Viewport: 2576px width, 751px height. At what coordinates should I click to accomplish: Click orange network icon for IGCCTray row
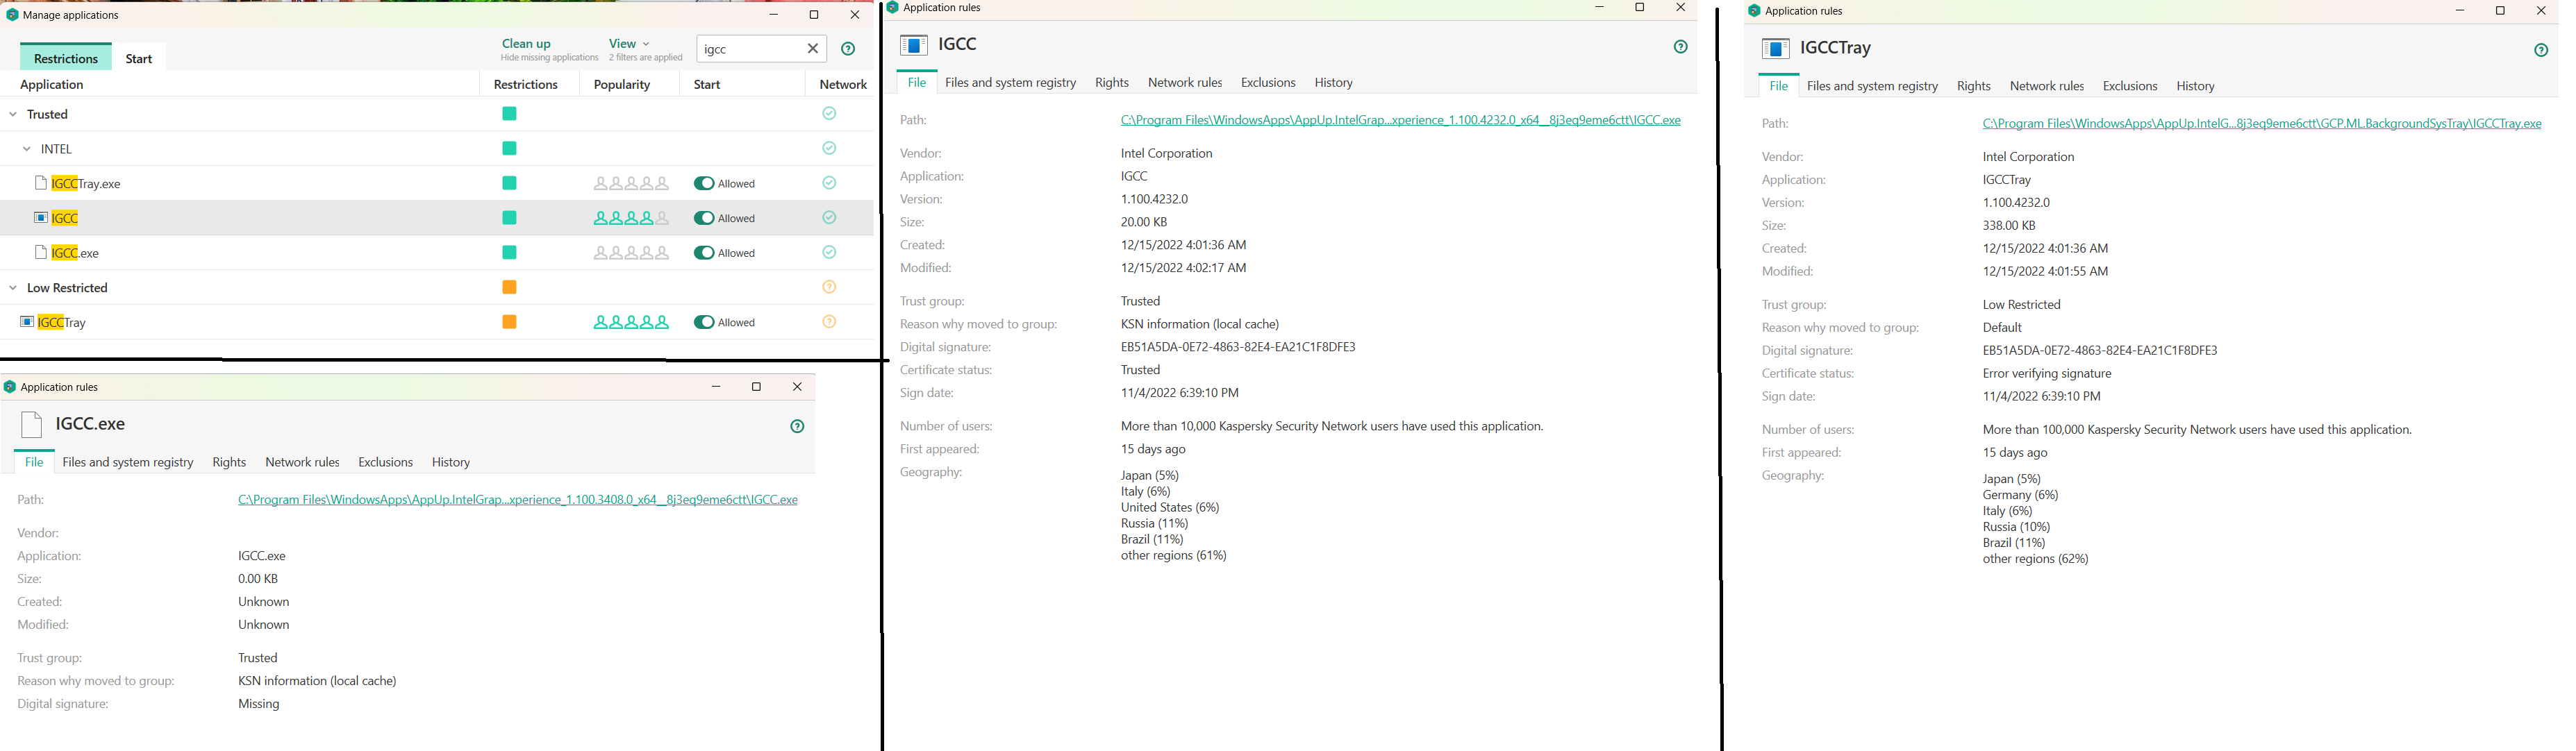(x=829, y=322)
